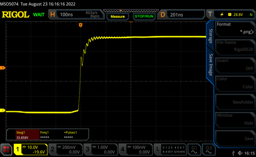The height and width of the screenshot is (157, 256).
Task: Expand the Format *.png selector
Action: tap(235, 28)
